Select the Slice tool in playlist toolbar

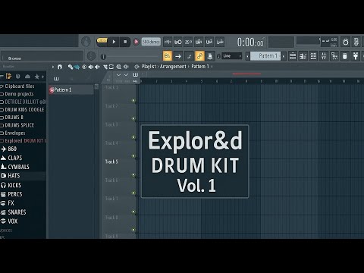[x=105, y=67]
